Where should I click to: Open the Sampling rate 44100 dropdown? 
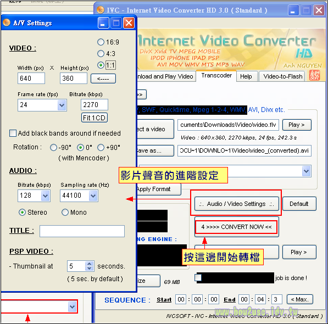pyautogui.click(x=93, y=196)
